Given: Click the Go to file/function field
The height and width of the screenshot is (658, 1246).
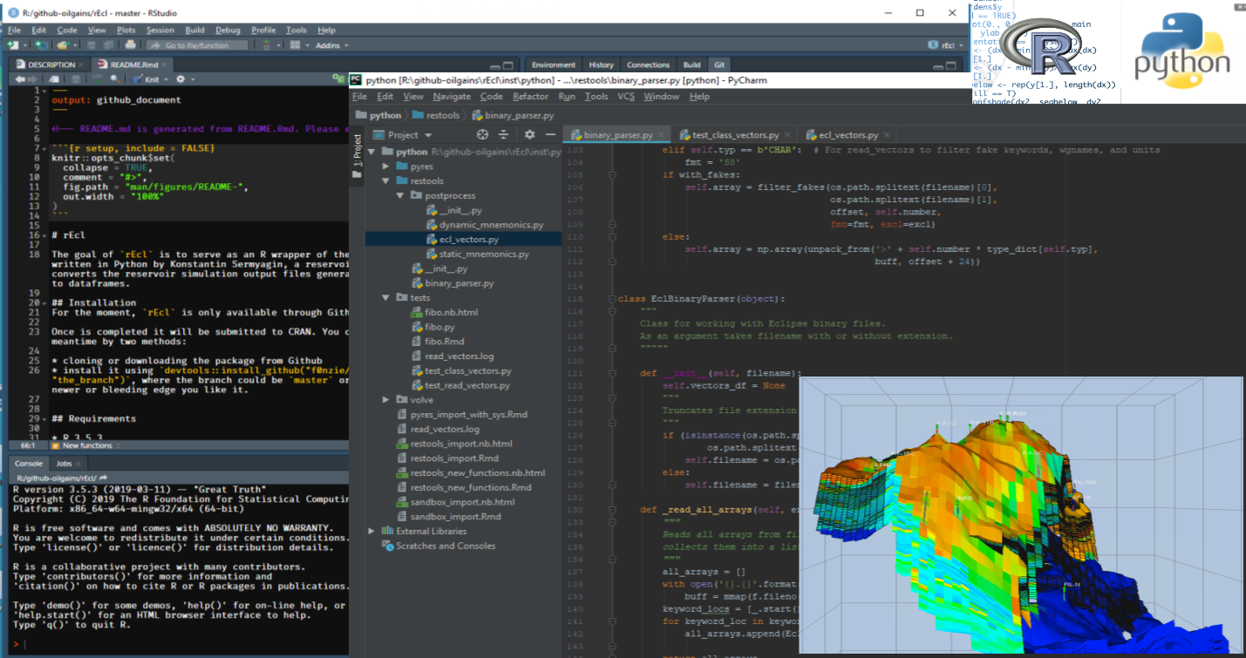Looking at the screenshot, I should click(x=196, y=45).
